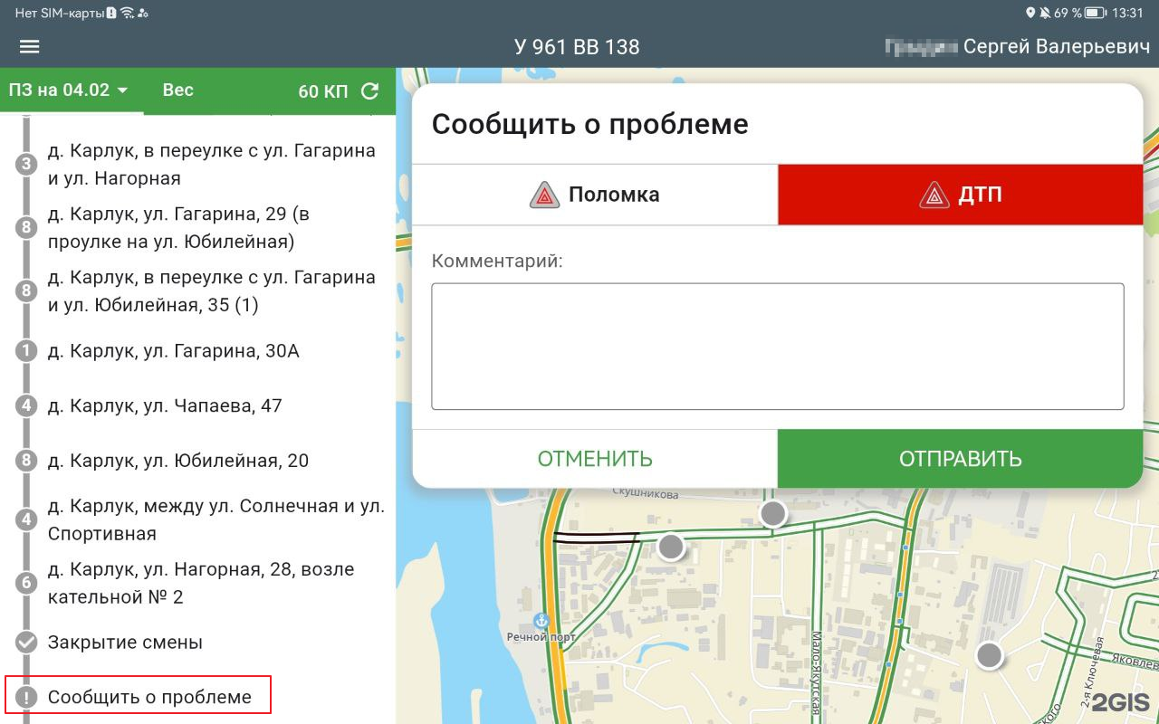Tap the exclamation icon next to Сообщить о проблеме
The width and height of the screenshot is (1159, 724).
point(26,697)
